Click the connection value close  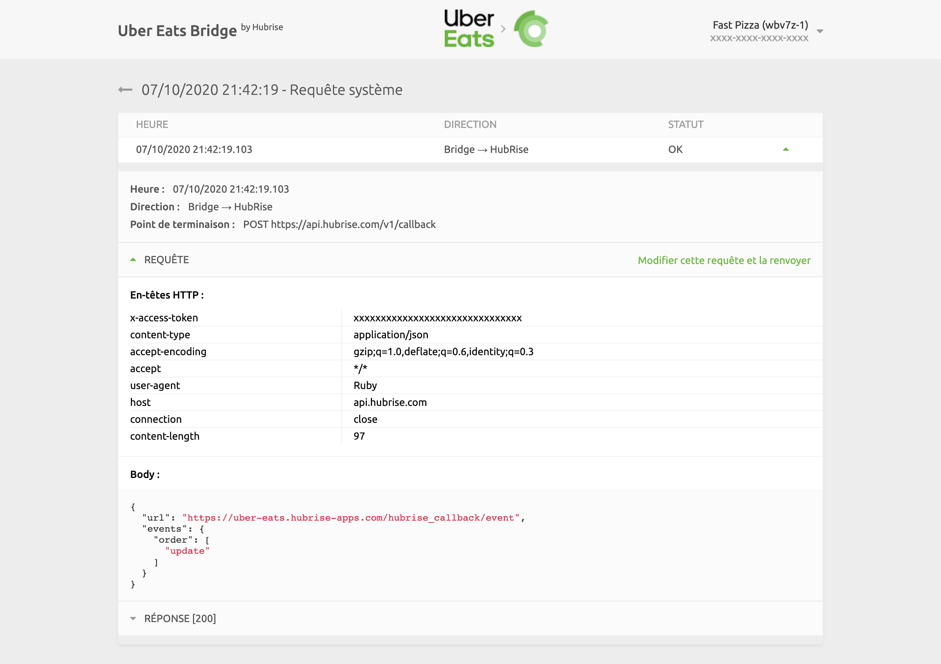click(365, 419)
